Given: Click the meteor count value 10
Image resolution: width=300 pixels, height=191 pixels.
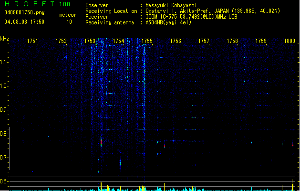Looking at the screenshot, I should click(69, 22).
